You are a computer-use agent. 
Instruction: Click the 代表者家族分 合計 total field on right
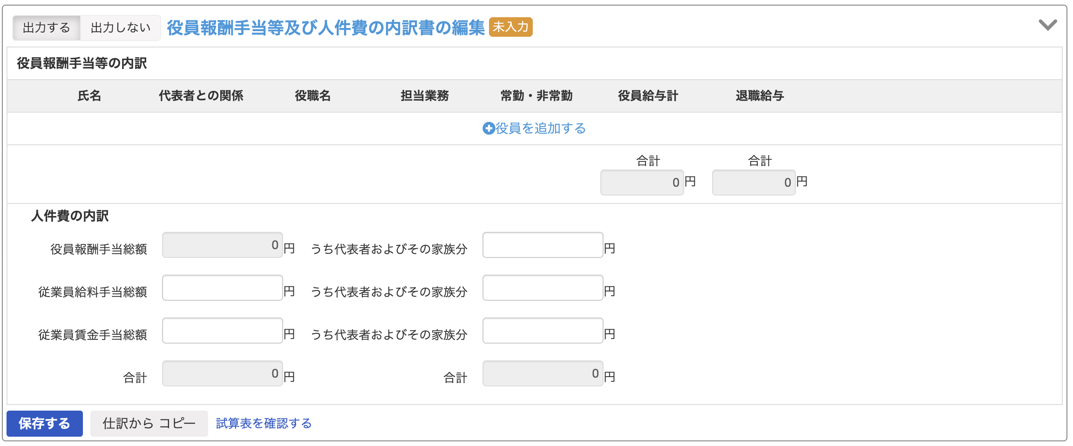[x=543, y=373]
